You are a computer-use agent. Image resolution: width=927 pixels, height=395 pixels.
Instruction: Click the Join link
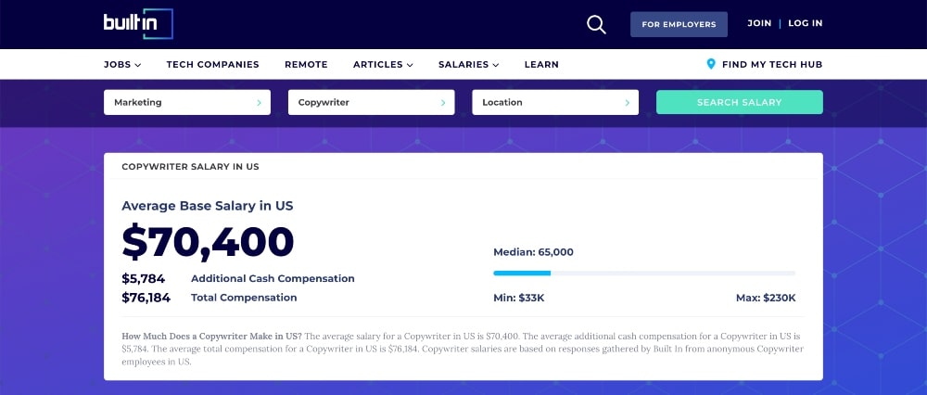(759, 23)
